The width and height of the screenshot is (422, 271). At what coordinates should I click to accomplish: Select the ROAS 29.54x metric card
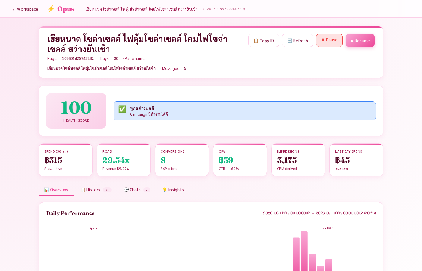[x=124, y=160]
